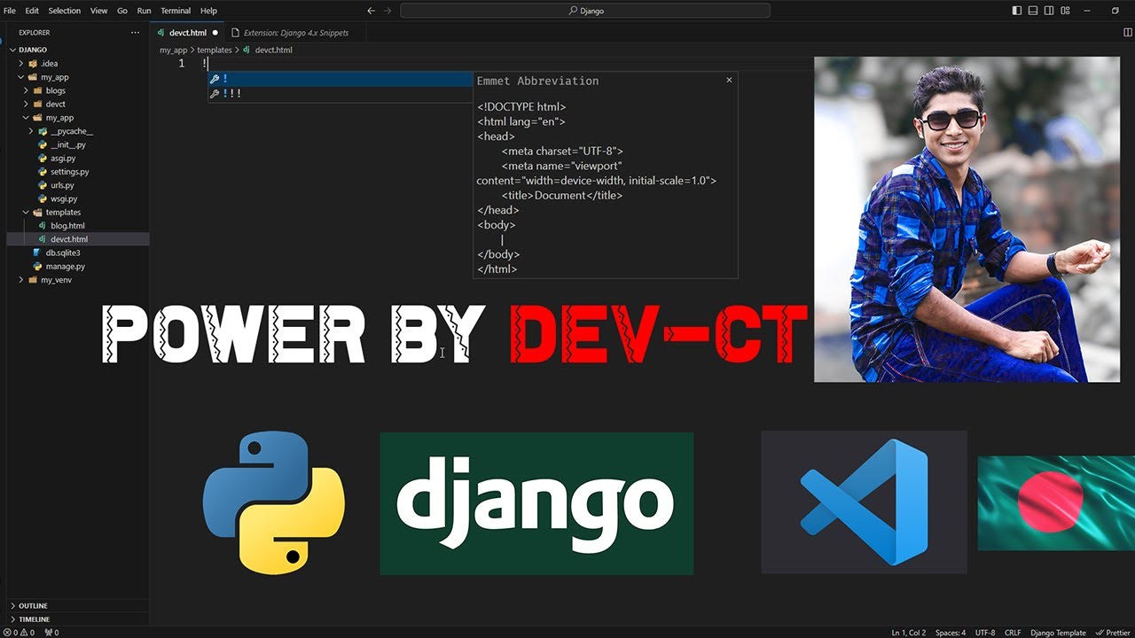The height and width of the screenshot is (638, 1135).
Task: Click the VS Code logo image
Action: 864,502
